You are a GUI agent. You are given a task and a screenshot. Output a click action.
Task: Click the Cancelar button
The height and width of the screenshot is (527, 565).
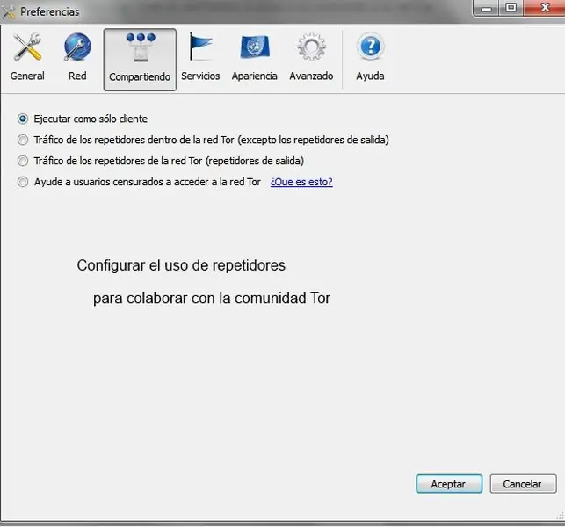(x=523, y=483)
